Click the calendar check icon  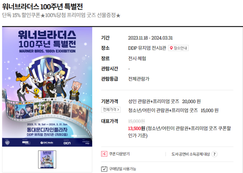tap(104, 169)
